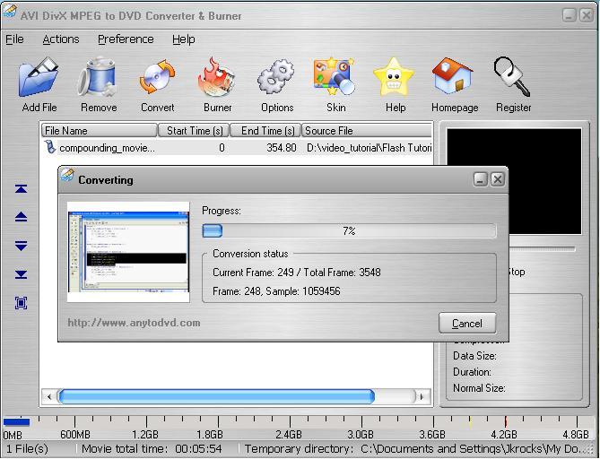Move file to bottom of the list
The image size is (600, 459).
21,274
